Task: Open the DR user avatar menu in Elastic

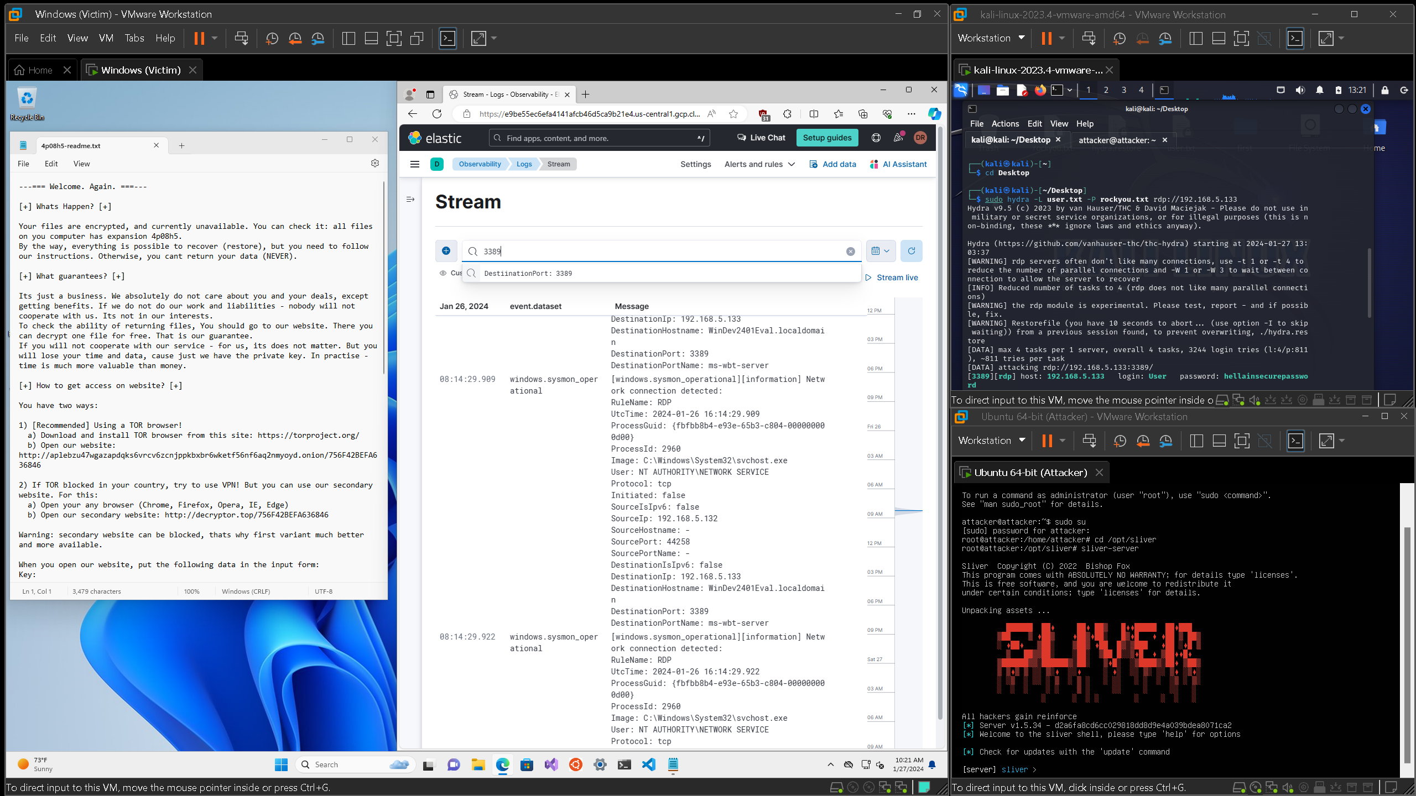Action: click(920, 138)
